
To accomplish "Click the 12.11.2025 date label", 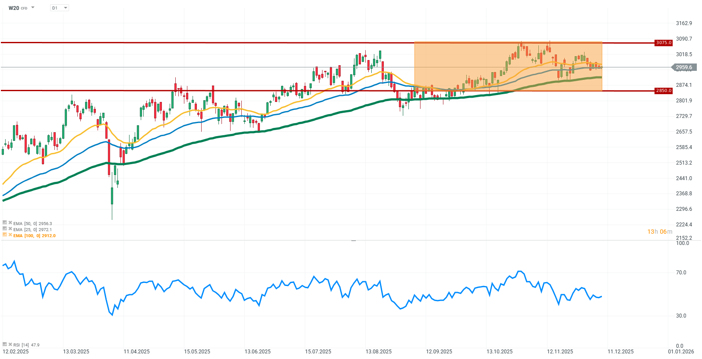I will 560,352.
